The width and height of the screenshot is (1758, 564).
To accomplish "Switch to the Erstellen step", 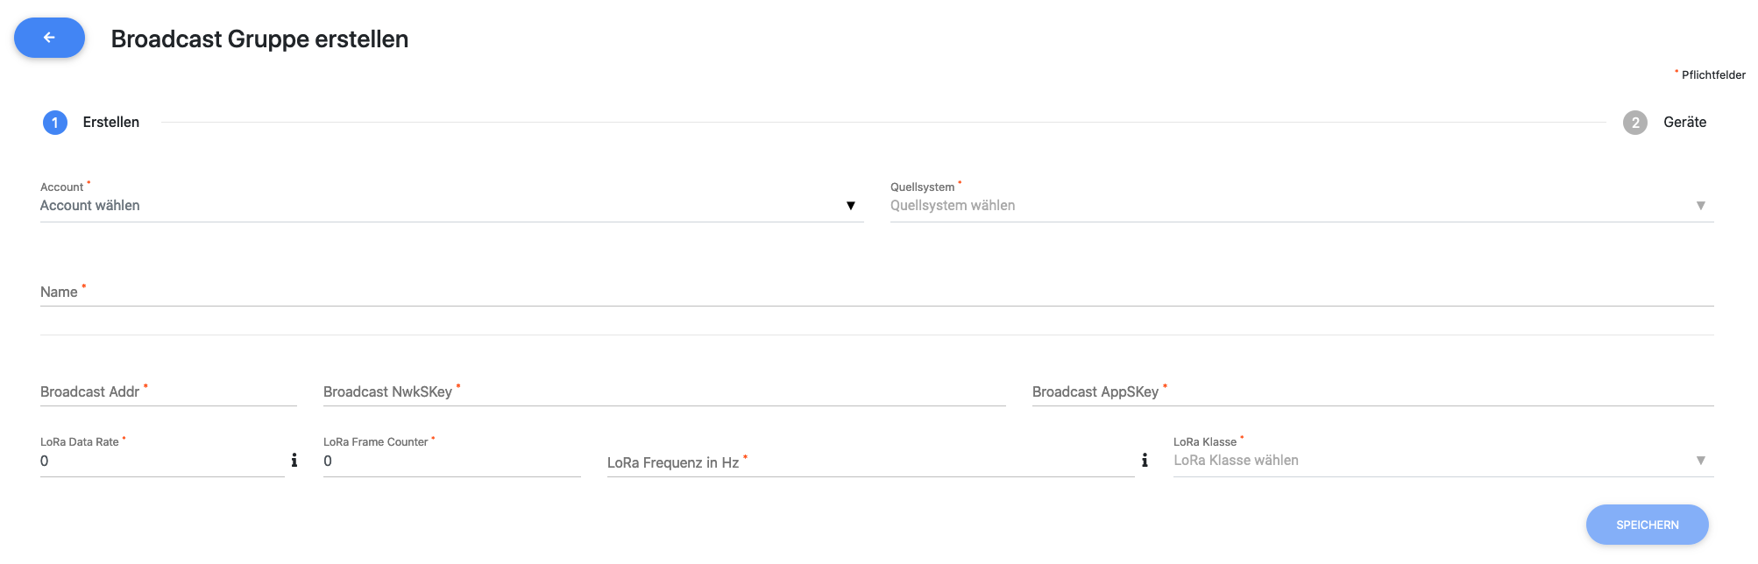I will click(x=111, y=123).
